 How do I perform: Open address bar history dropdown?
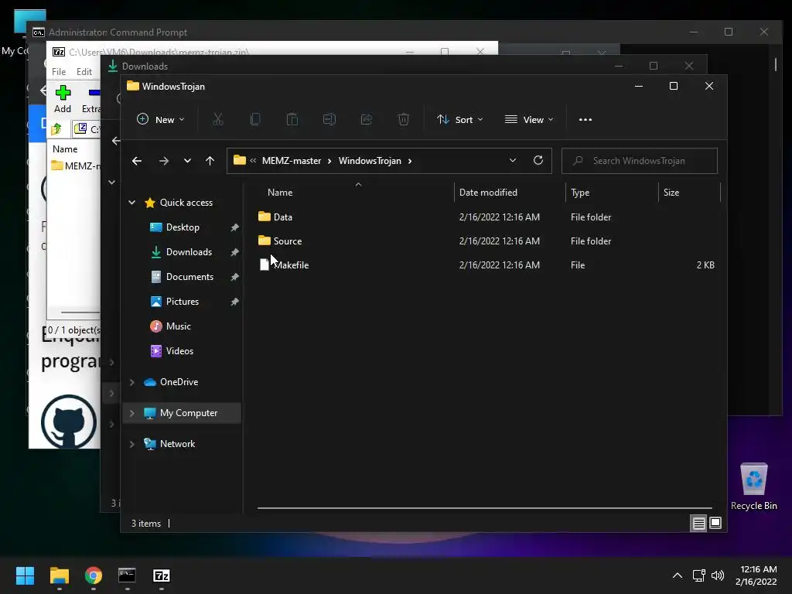coord(513,161)
